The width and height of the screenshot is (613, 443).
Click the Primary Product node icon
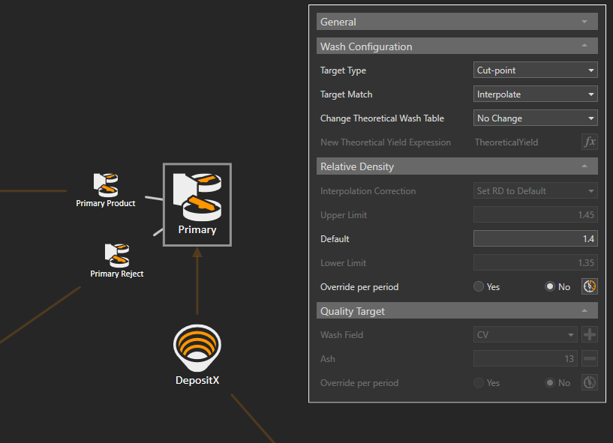[x=106, y=184]
